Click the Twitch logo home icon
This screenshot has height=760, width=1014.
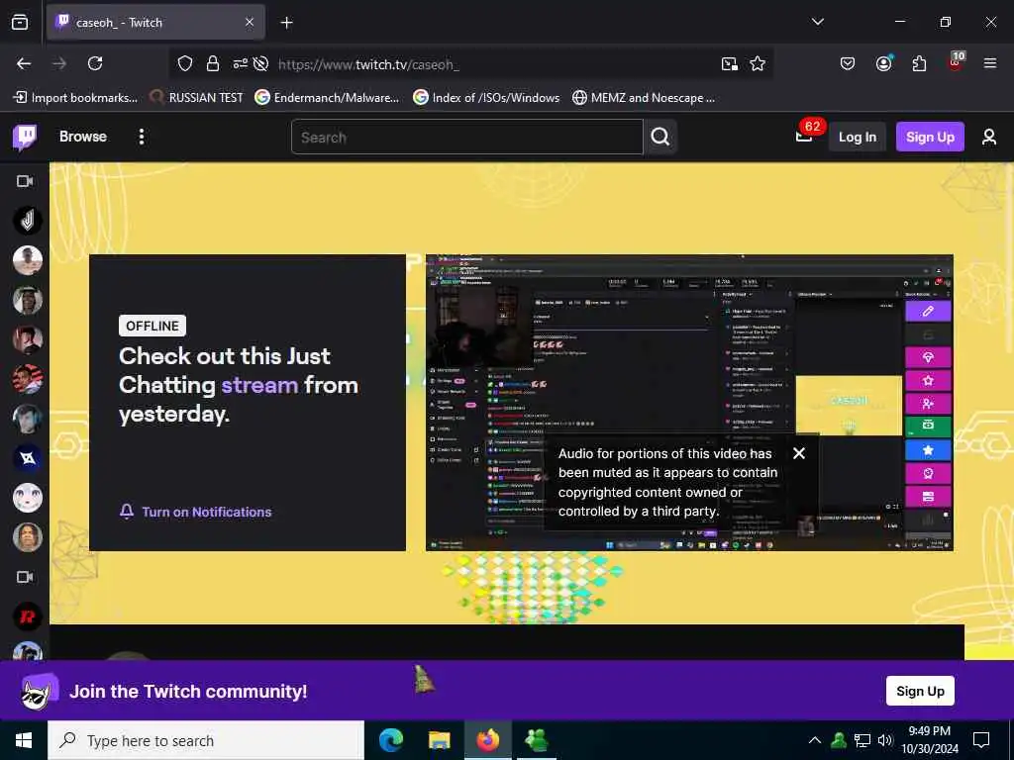[25, 137]
